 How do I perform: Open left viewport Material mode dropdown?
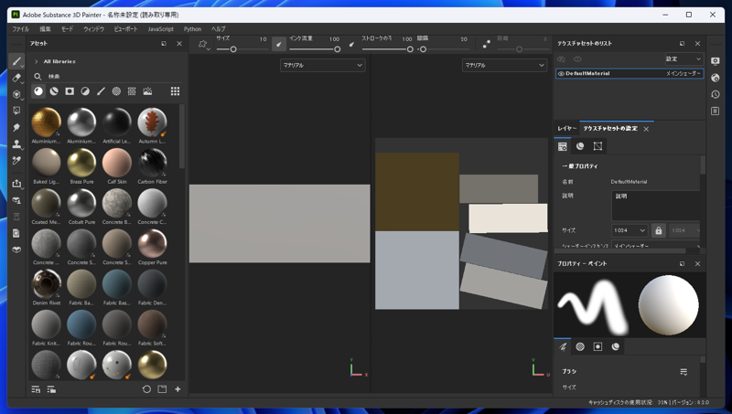click(x=323, y=65)
